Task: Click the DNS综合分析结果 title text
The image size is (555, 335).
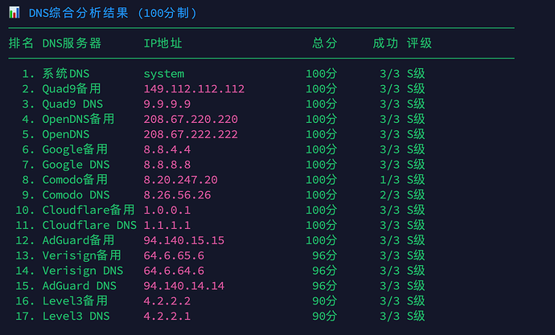Action: coord(78,13)
